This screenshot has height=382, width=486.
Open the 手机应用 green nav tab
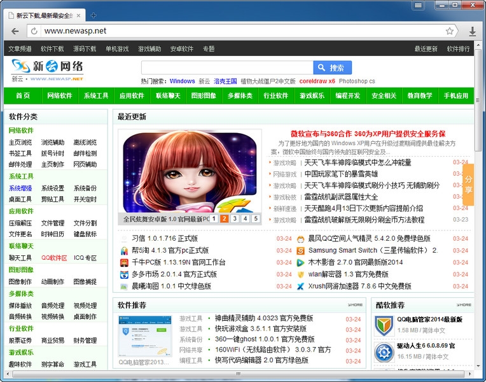(x=456, y=95)
